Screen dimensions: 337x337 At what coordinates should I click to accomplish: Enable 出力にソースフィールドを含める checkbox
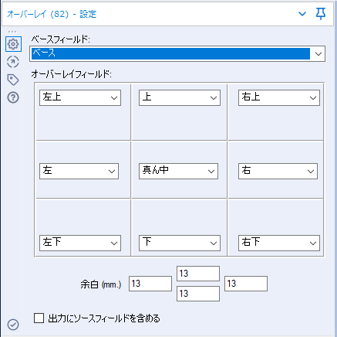coord(39,318)
